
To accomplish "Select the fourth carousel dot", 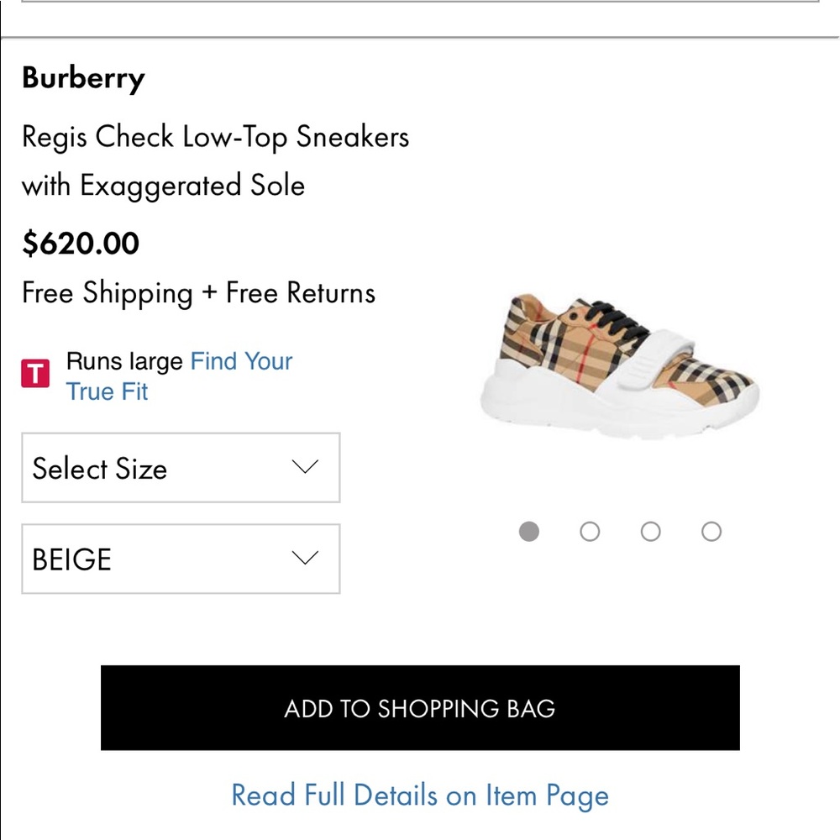I will [x=711, y=531].
